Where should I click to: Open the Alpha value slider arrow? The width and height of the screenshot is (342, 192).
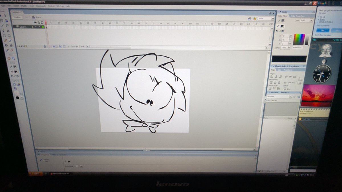coord(289,48)
